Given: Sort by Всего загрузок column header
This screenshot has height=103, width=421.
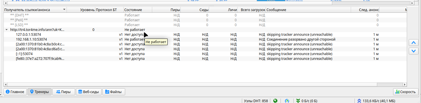Looking at the screenshot, I should coord(252,10).
